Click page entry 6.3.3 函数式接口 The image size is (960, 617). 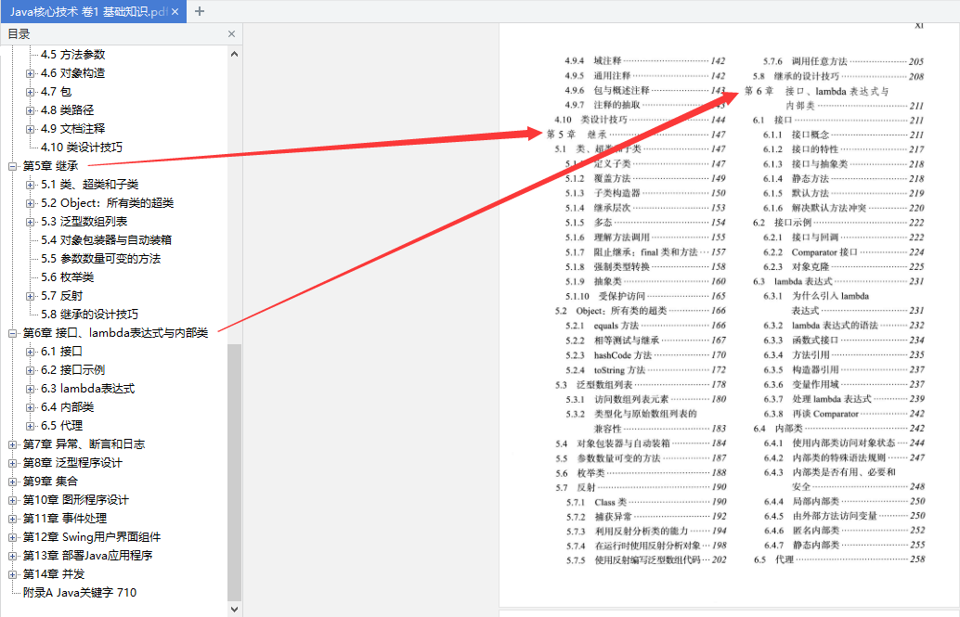click(x=844, y=341)
